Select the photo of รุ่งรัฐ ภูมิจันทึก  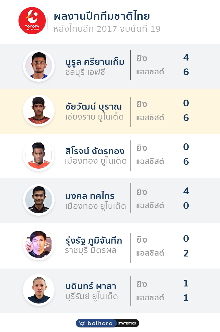39,244
